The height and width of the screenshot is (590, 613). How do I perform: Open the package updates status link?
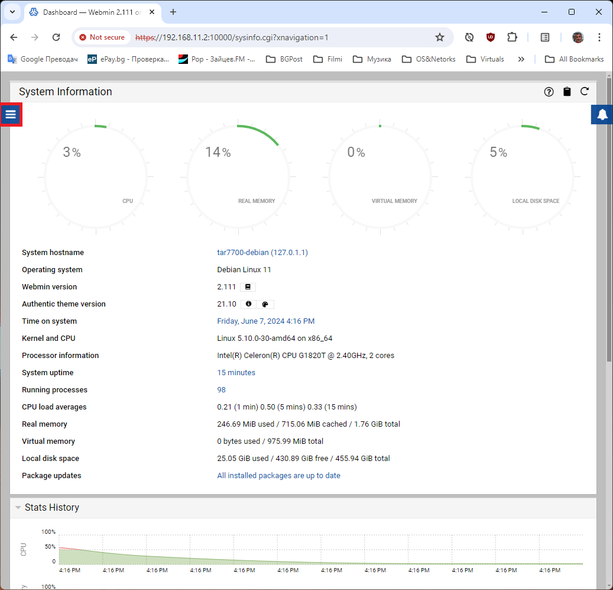(x=279, y=476)
